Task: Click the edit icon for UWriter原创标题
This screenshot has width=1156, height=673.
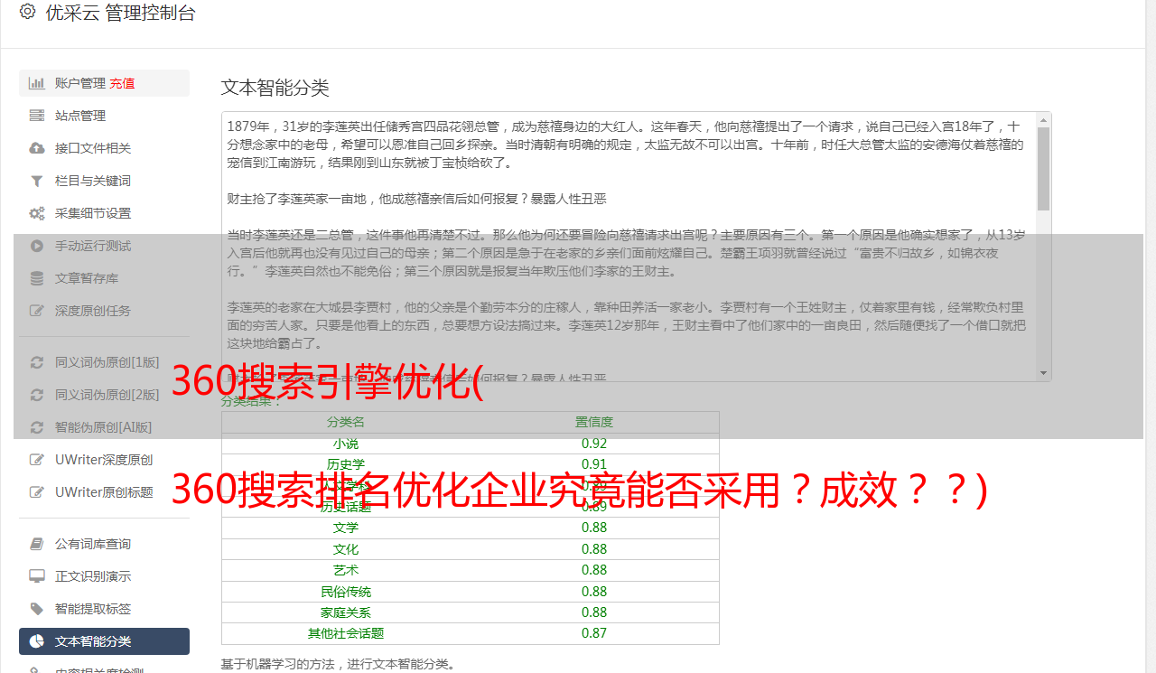Action: tap(37, 492)
